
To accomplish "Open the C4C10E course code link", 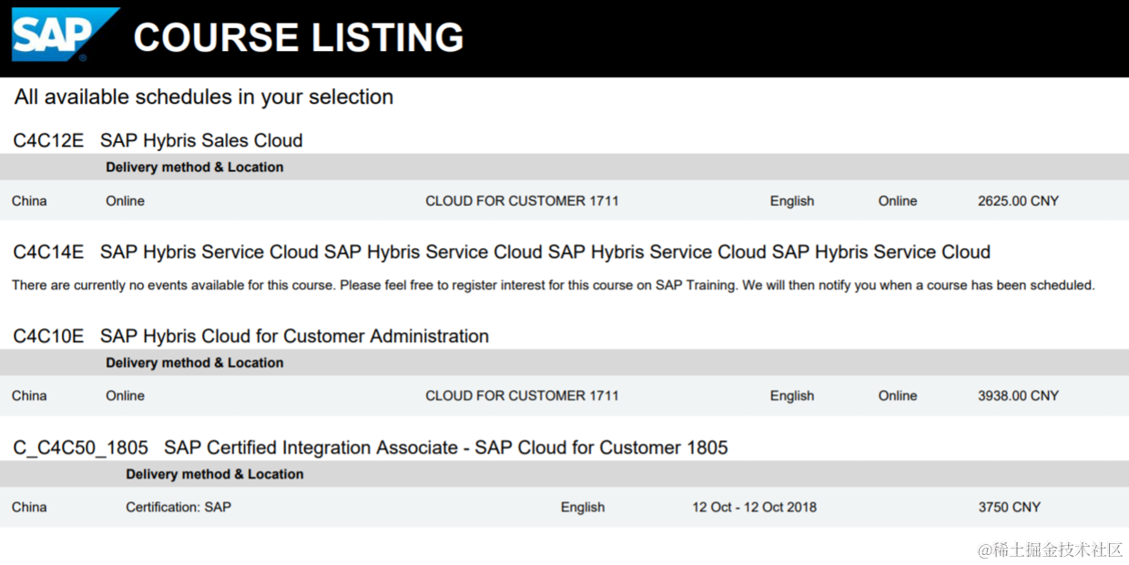I will click(48, 337).
